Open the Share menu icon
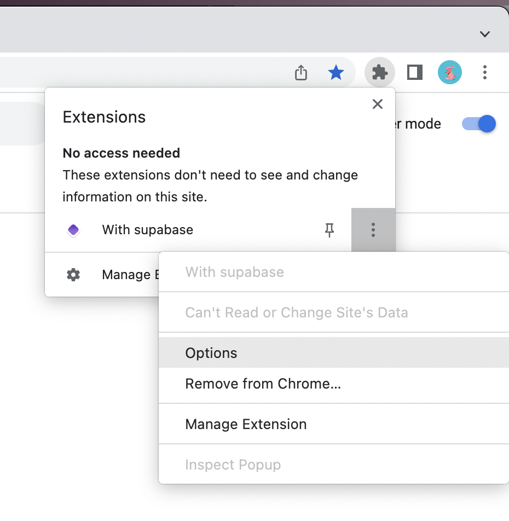The width and height of the screenshot is (509, 521). (x=300, y=72)
